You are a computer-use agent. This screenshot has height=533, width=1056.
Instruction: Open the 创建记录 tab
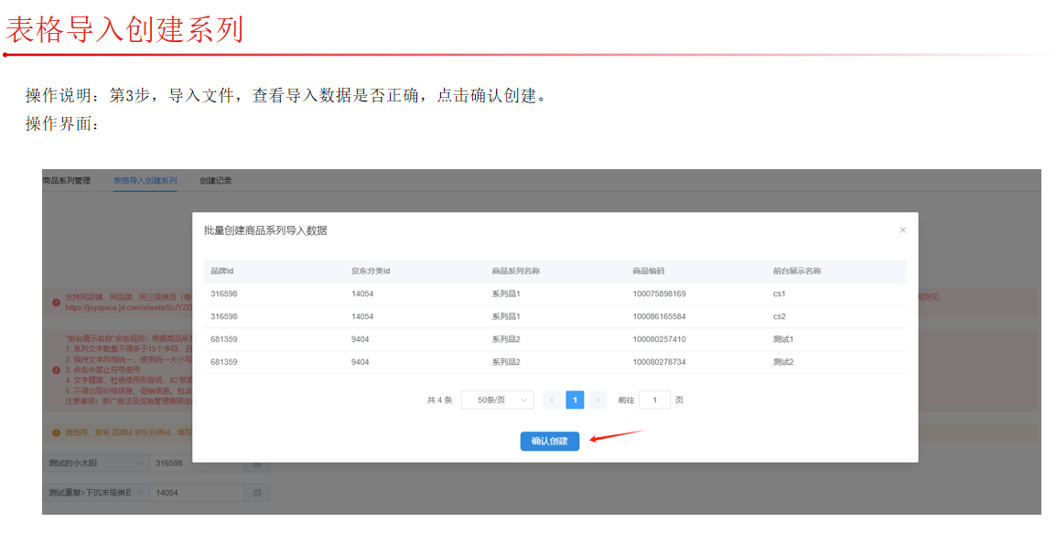coord(216,181)
